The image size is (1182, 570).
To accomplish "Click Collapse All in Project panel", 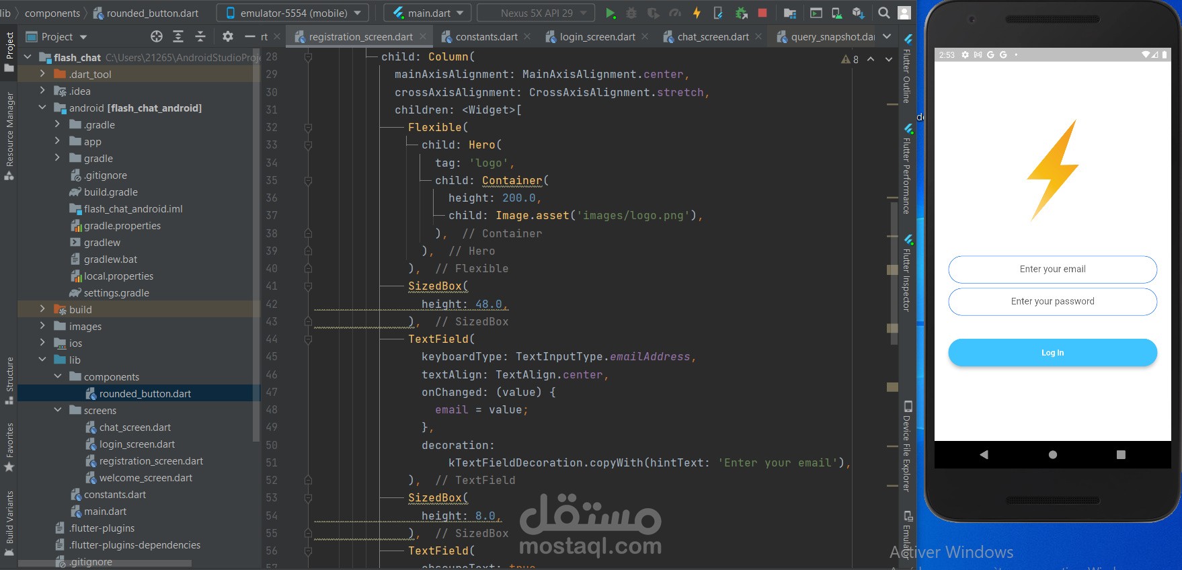I will (200, 36).
